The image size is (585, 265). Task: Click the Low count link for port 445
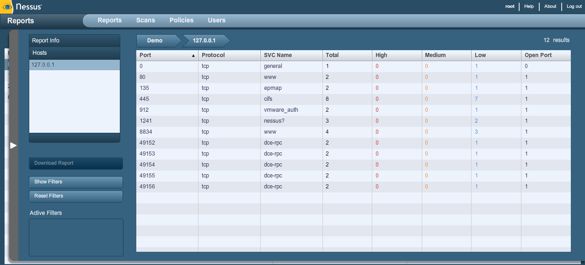(x=476, y=99)
